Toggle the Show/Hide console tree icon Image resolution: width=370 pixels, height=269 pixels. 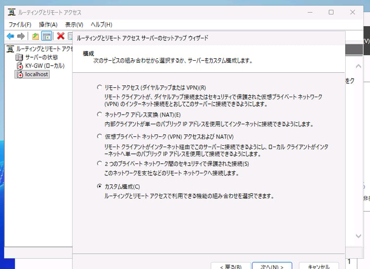(47, 36)
